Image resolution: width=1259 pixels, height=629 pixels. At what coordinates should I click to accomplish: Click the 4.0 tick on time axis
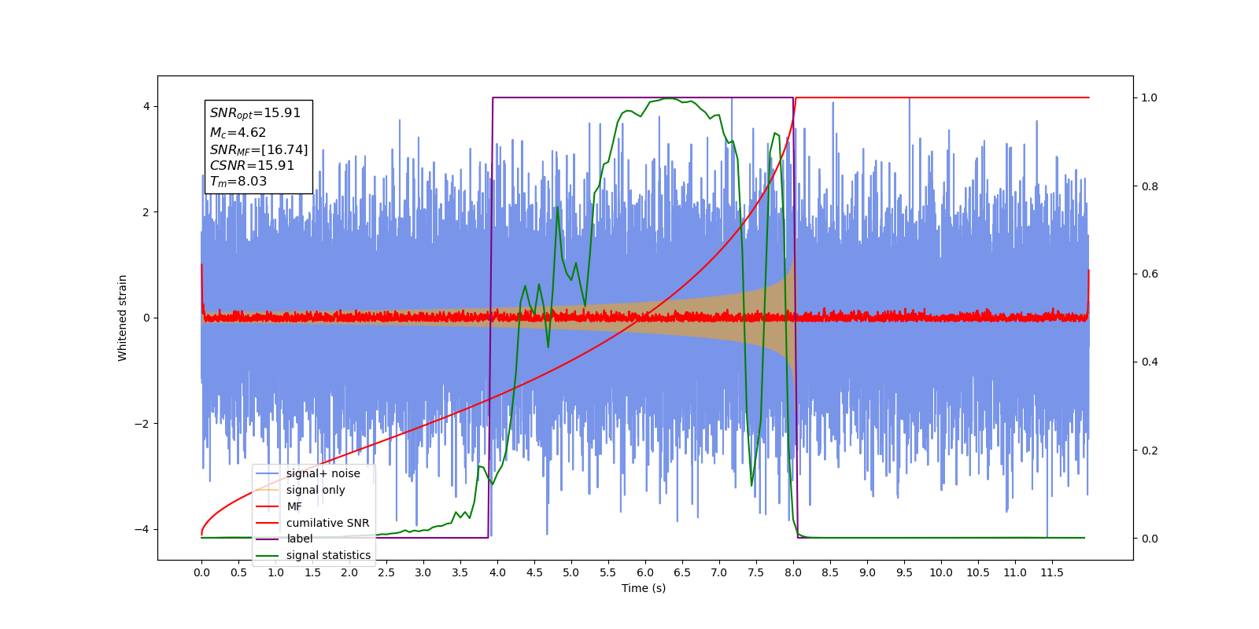[x=497, y=572]
